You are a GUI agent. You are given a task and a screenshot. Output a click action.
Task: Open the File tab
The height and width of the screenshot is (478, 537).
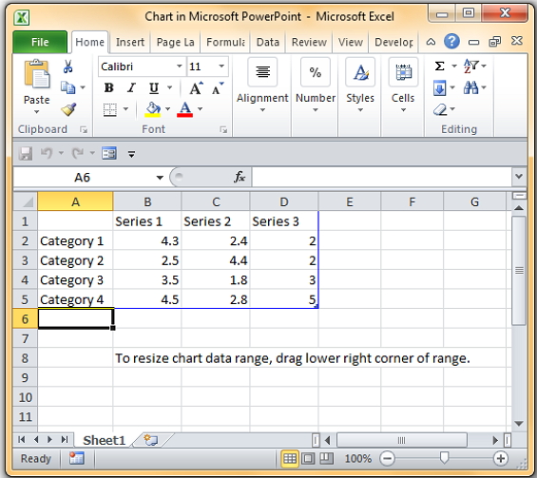point(40,42)
